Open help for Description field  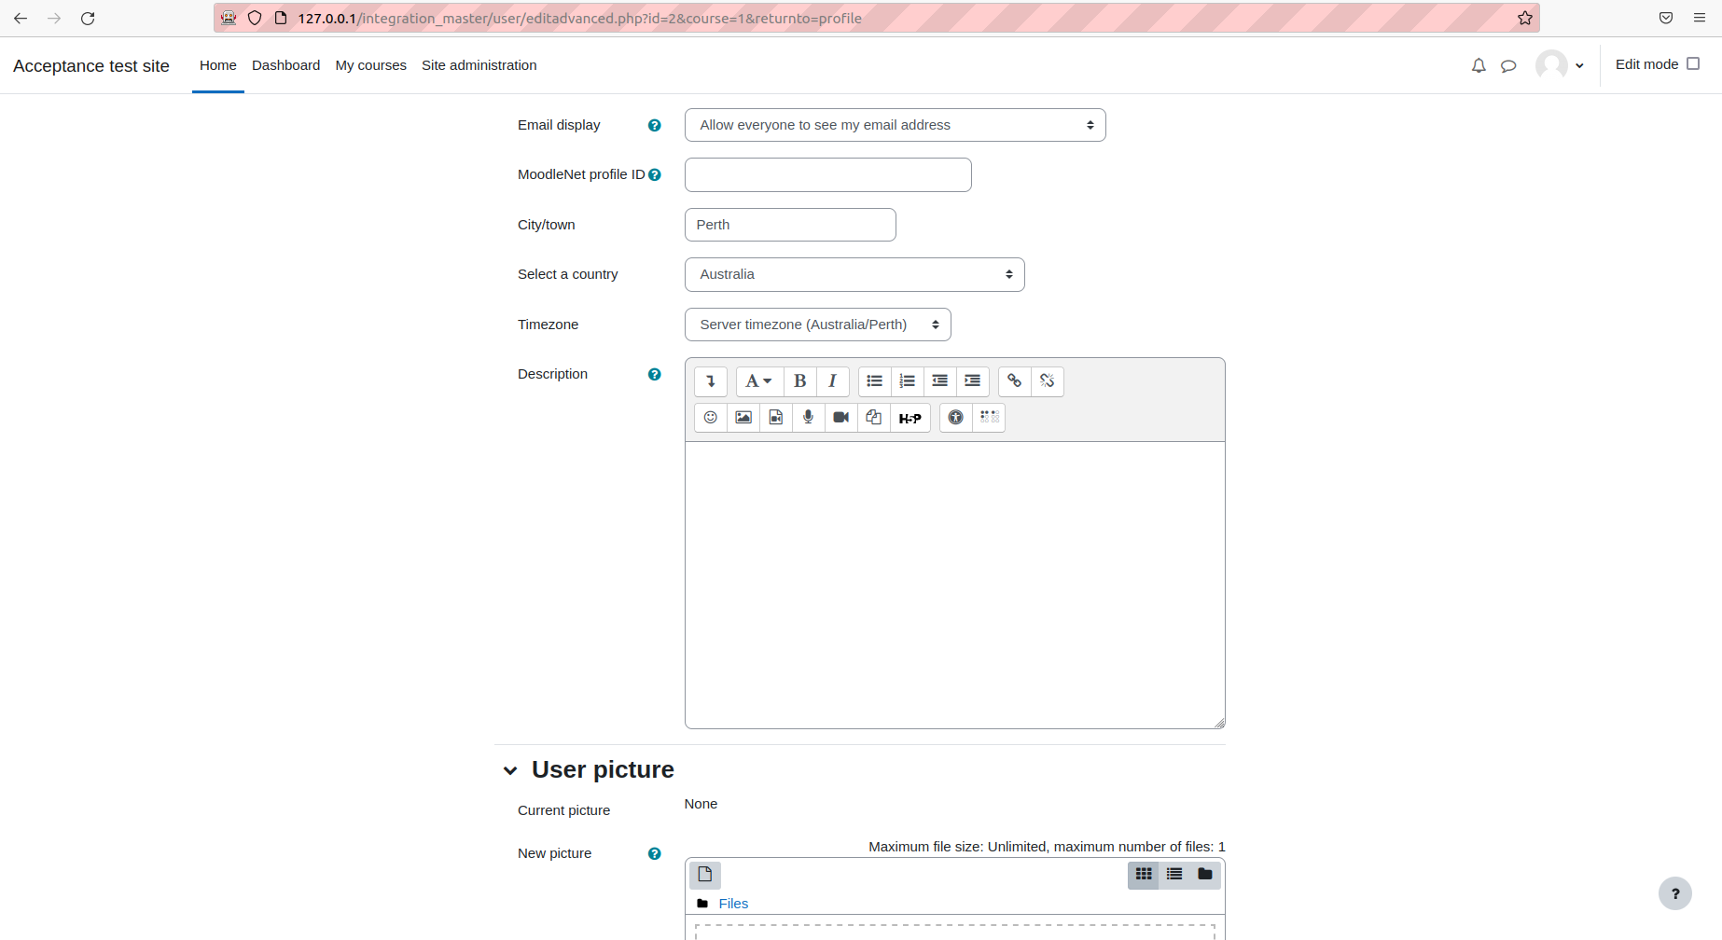[655, 375]
